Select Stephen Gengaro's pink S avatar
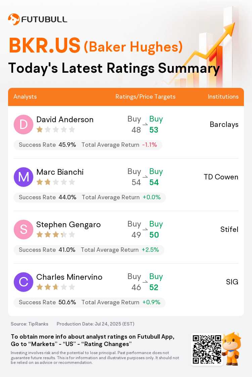The image size is (252, 377). [x=23, y=229]
